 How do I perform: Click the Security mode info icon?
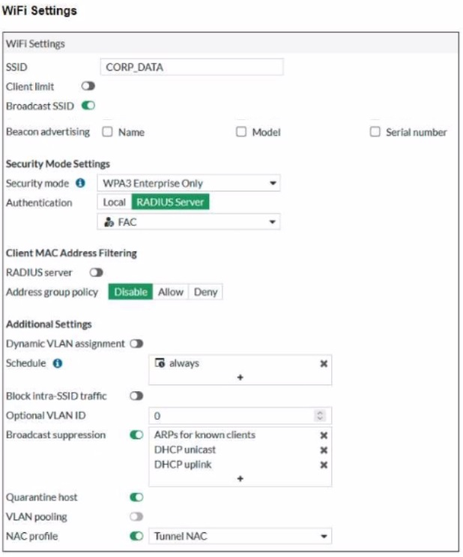click(x=80, y=183)
